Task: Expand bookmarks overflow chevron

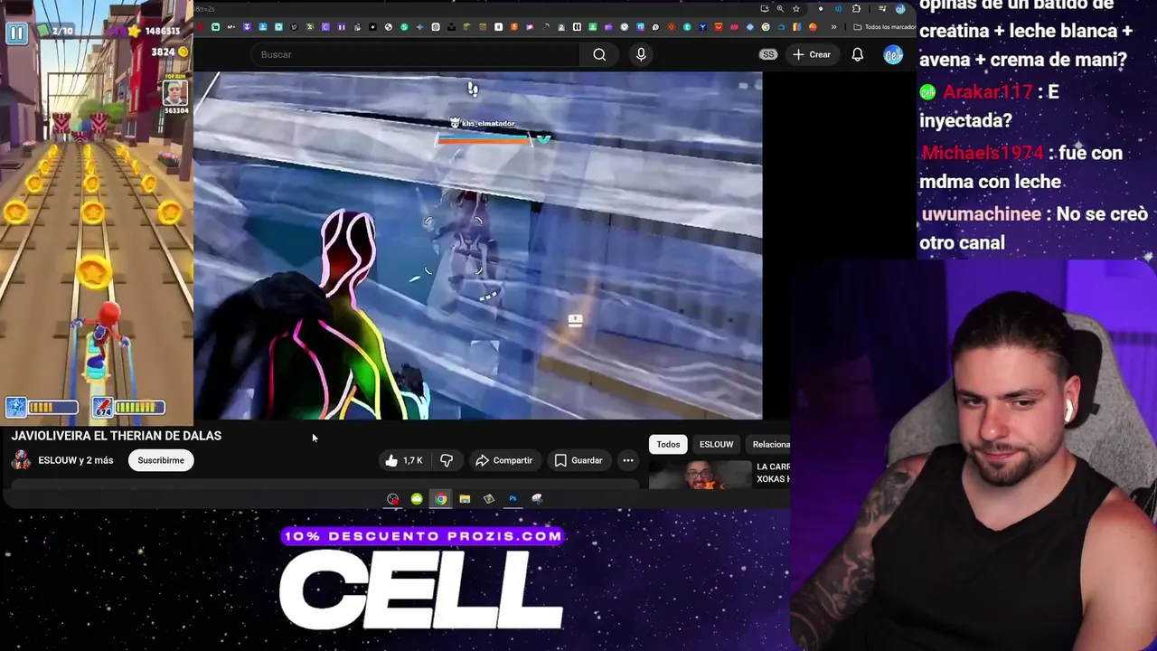Action: click(833, 27)
